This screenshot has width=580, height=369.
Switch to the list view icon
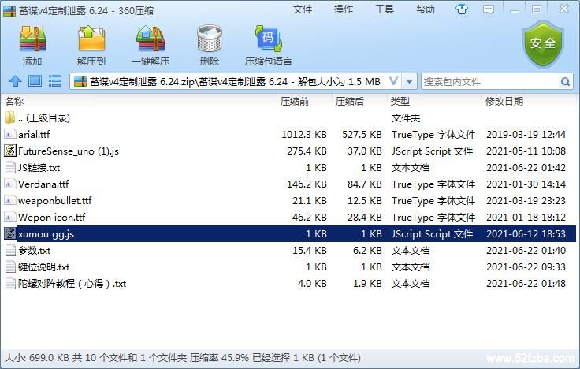click(54, 81)
